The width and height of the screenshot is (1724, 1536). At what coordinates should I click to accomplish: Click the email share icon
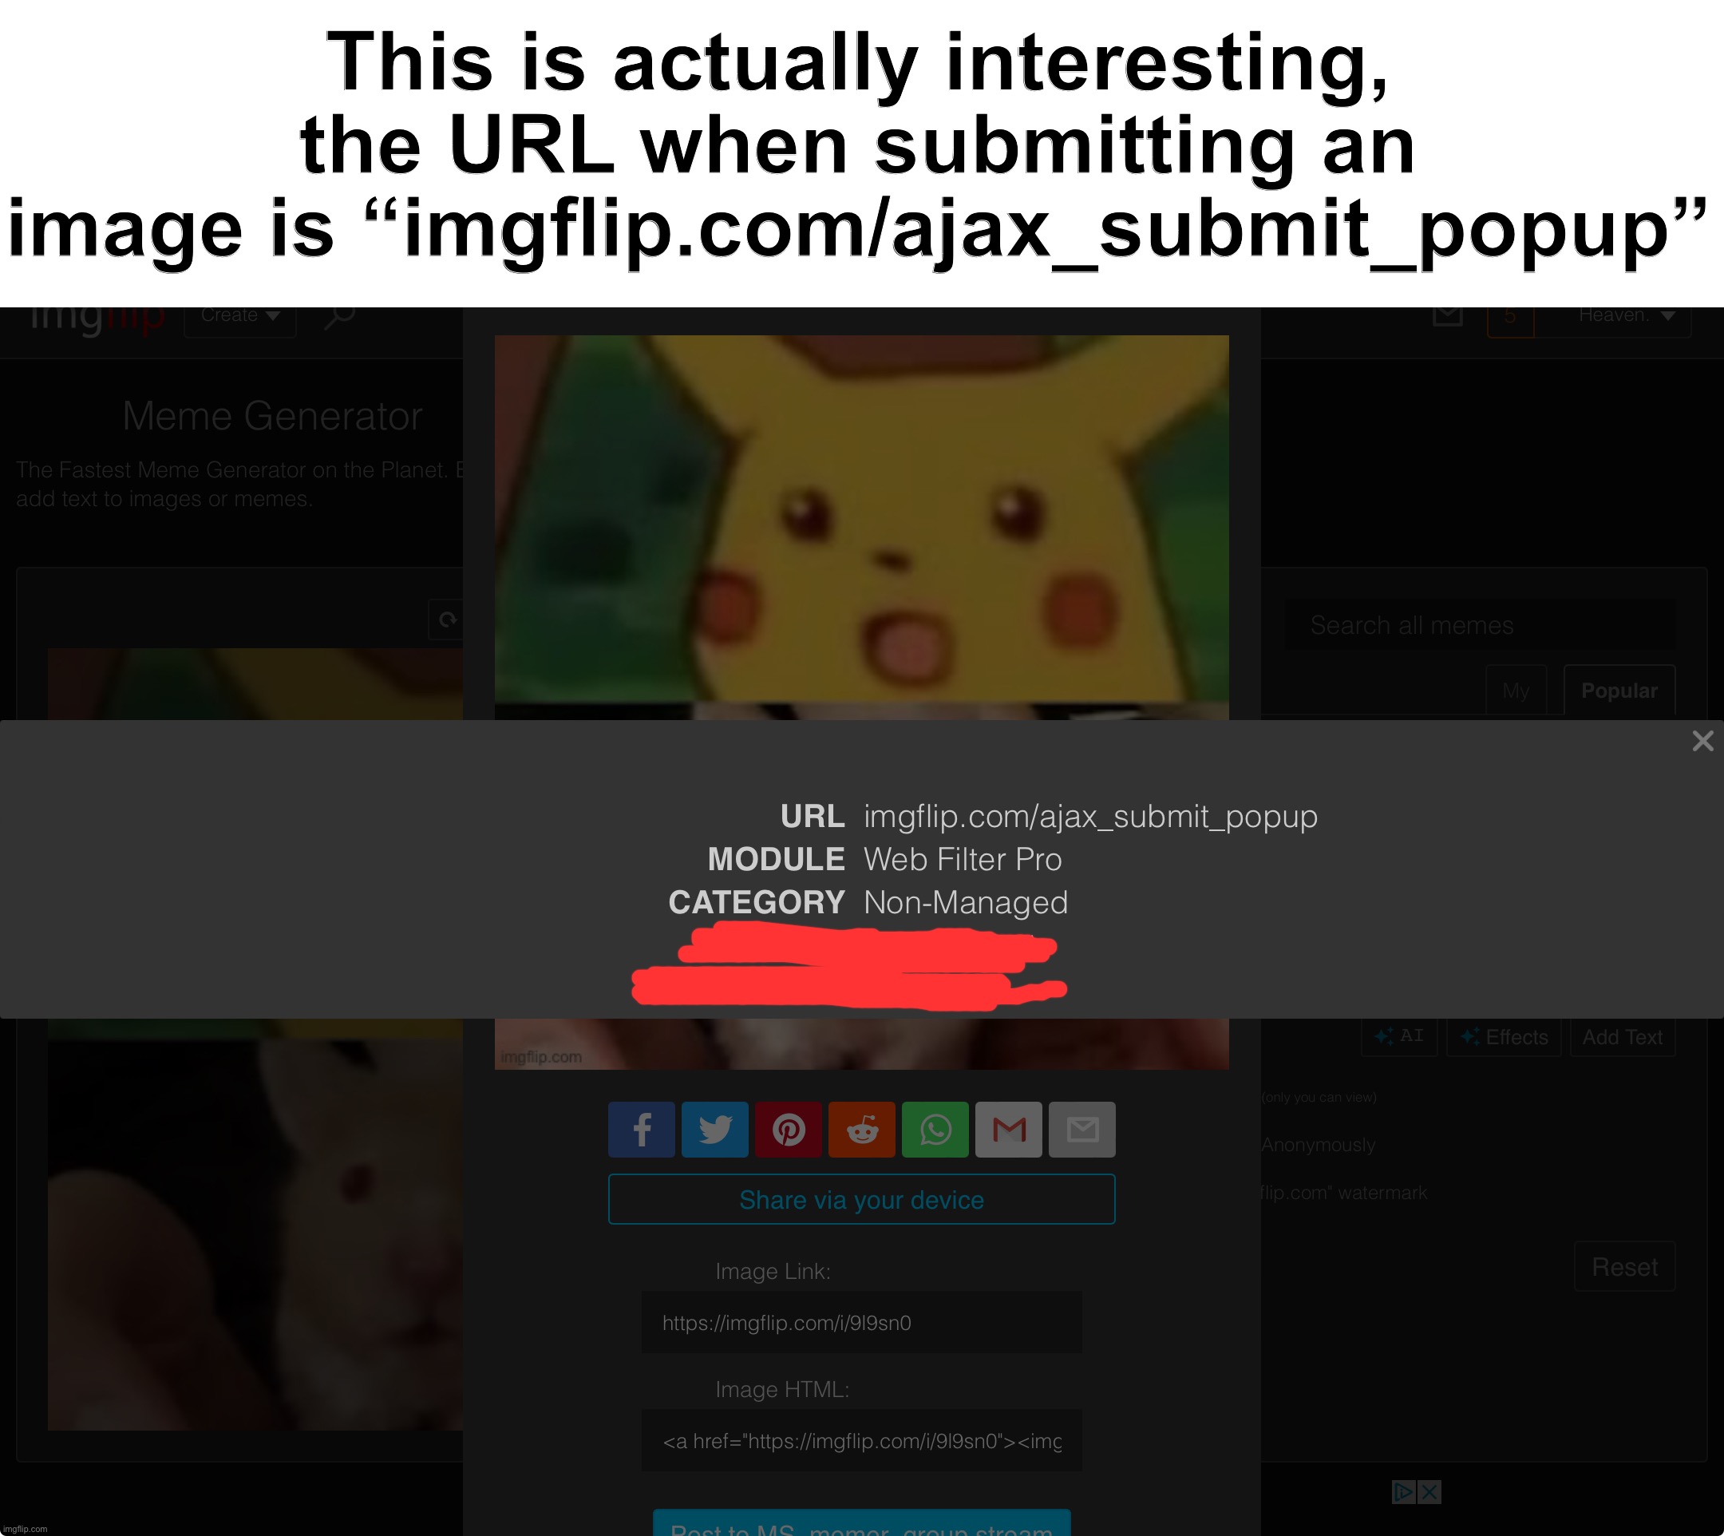(x=1084, y=1128)
